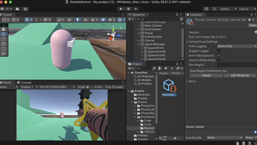The width and height of the screenshot is (257, 145).
Task: Open PUN Logging dropdown
Action: click(237, 46)
